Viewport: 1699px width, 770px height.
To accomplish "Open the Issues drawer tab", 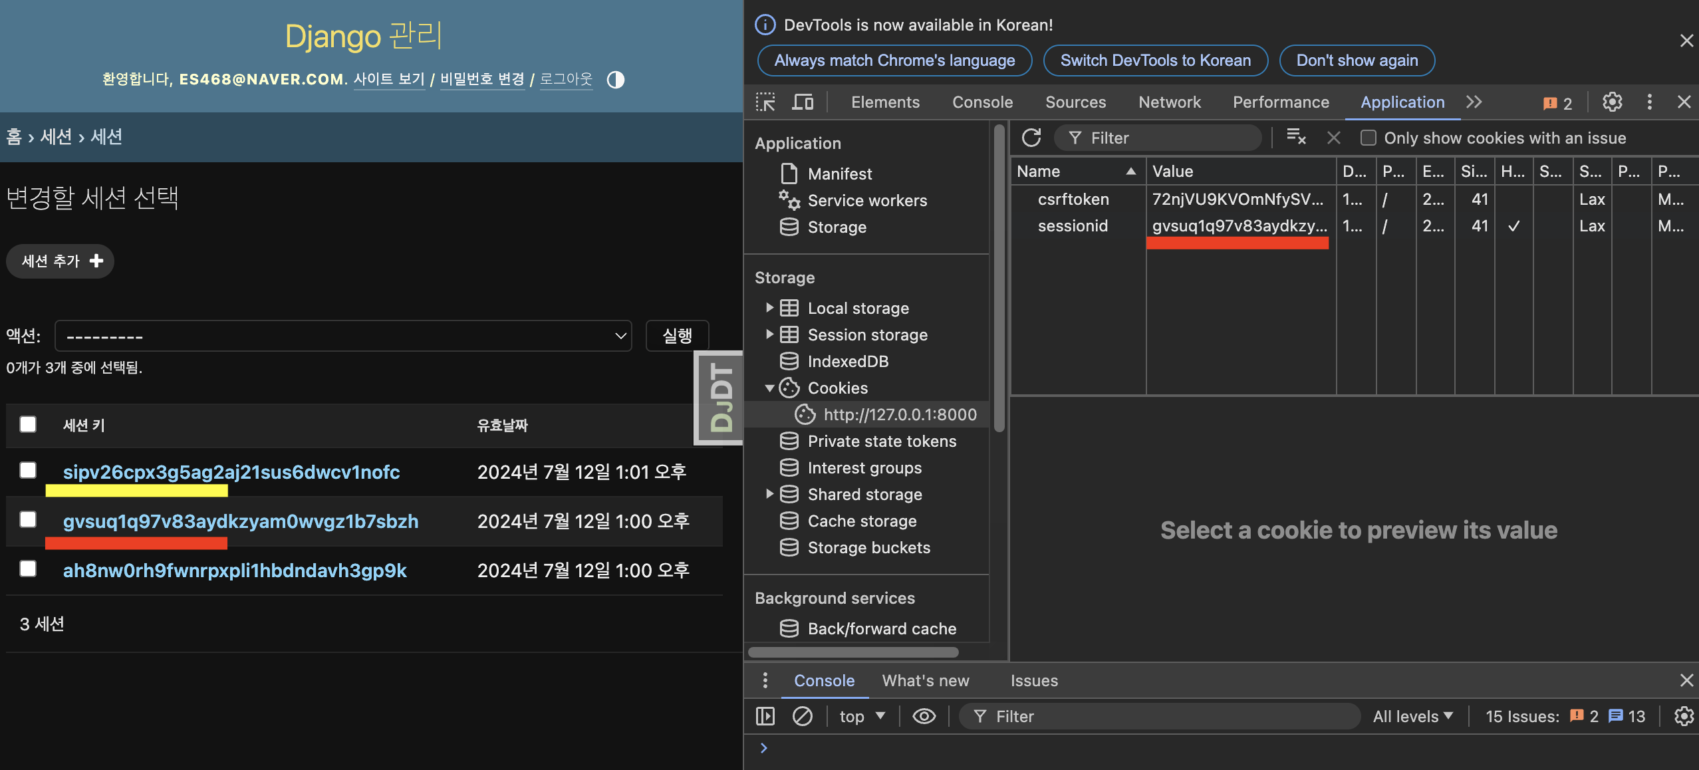I will [1033, 680].
